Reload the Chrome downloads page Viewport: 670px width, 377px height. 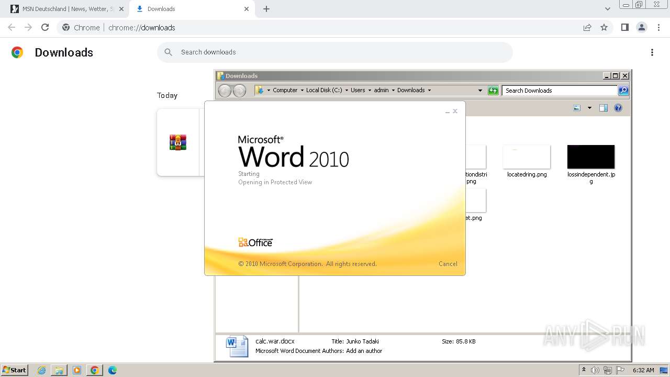(45, 27)
